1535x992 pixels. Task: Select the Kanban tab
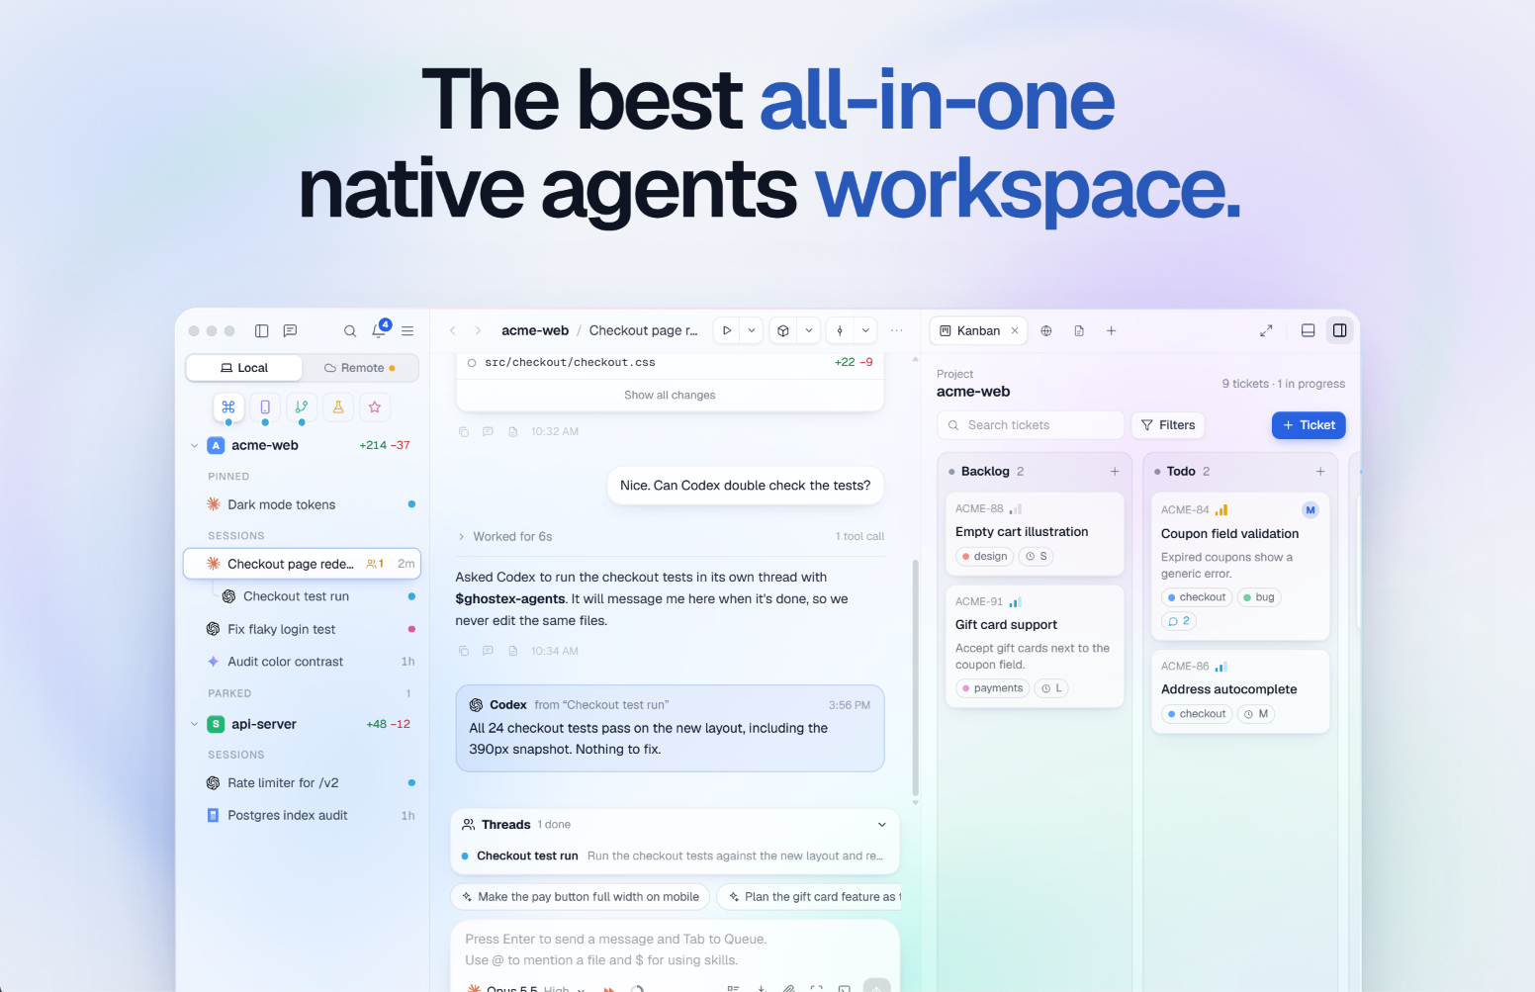[969, 330]
